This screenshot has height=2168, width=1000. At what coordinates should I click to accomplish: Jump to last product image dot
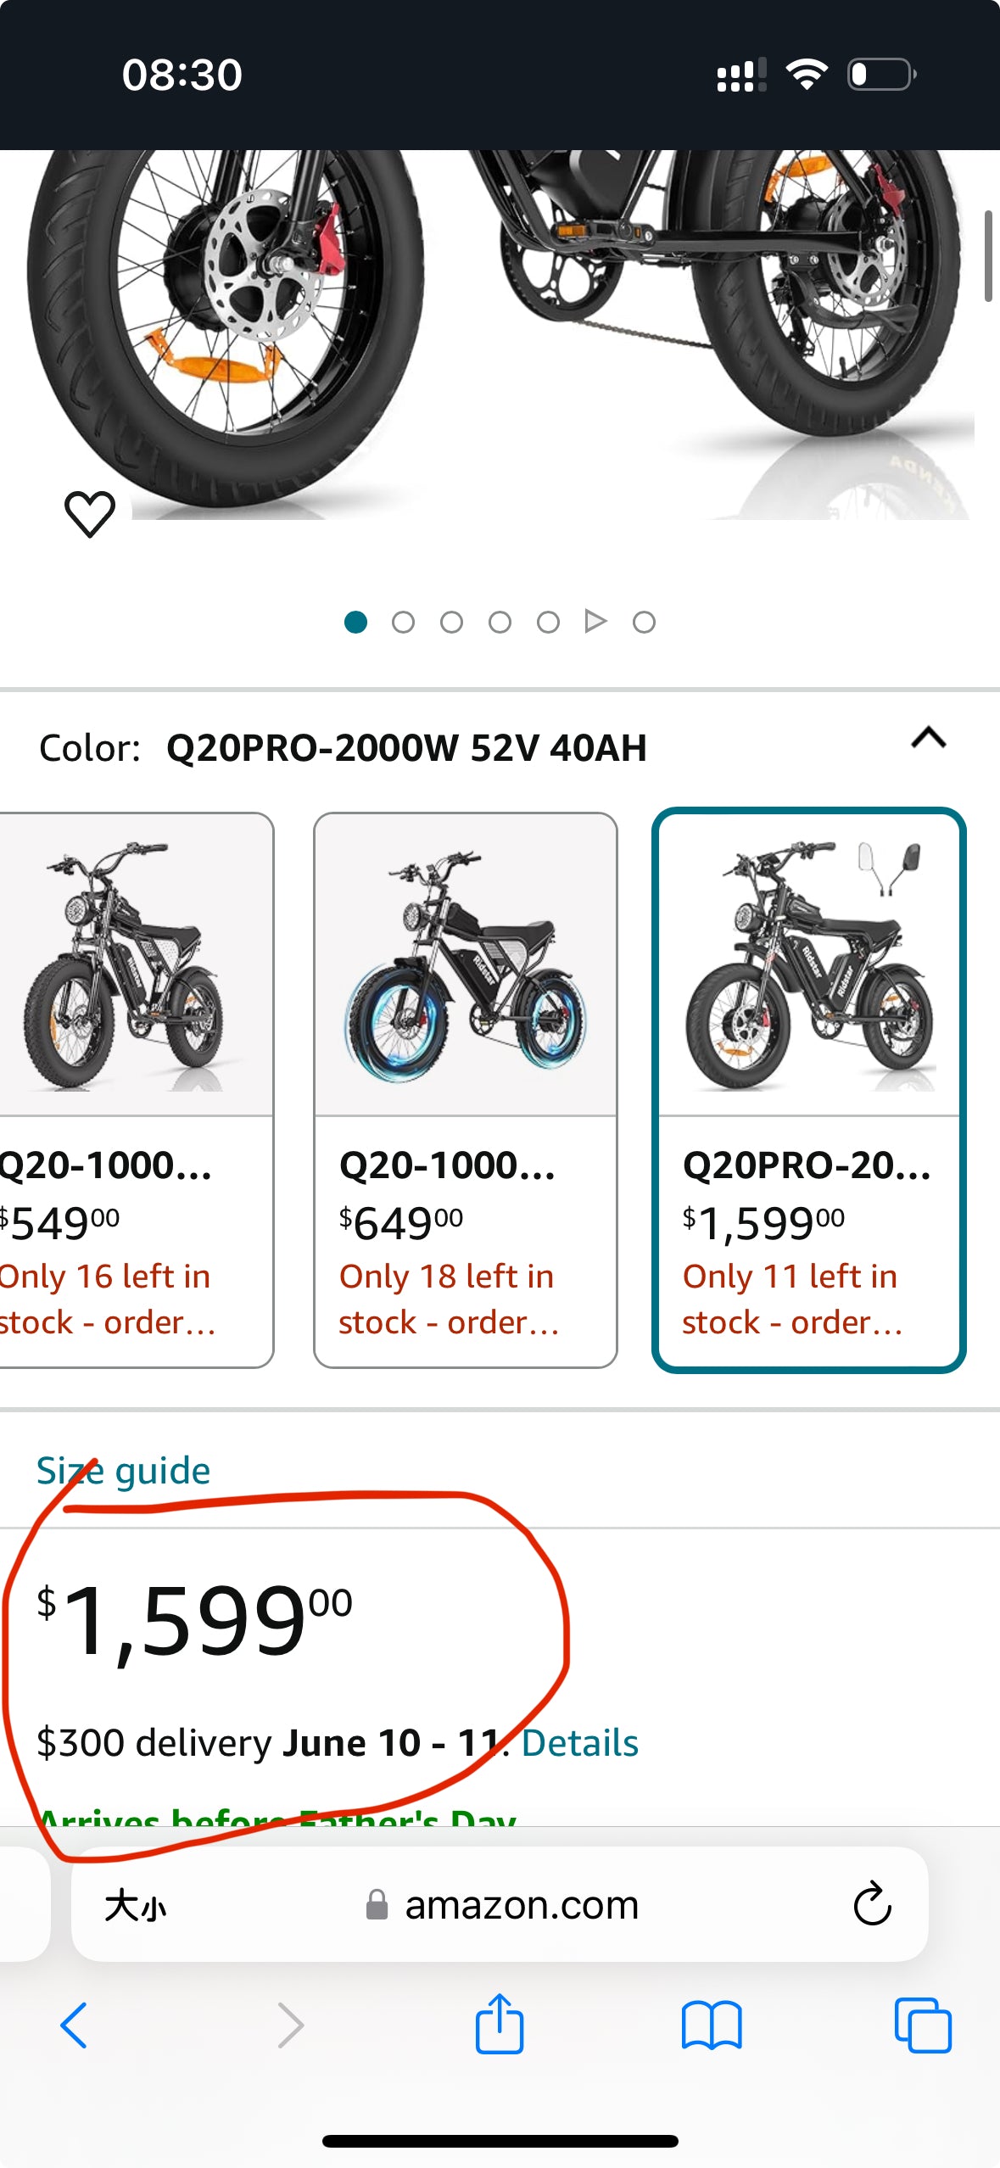645,623
